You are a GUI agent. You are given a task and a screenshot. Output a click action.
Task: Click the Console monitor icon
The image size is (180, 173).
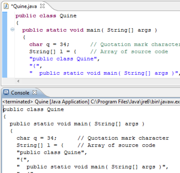pyautogui.click(x=6, y=93)
